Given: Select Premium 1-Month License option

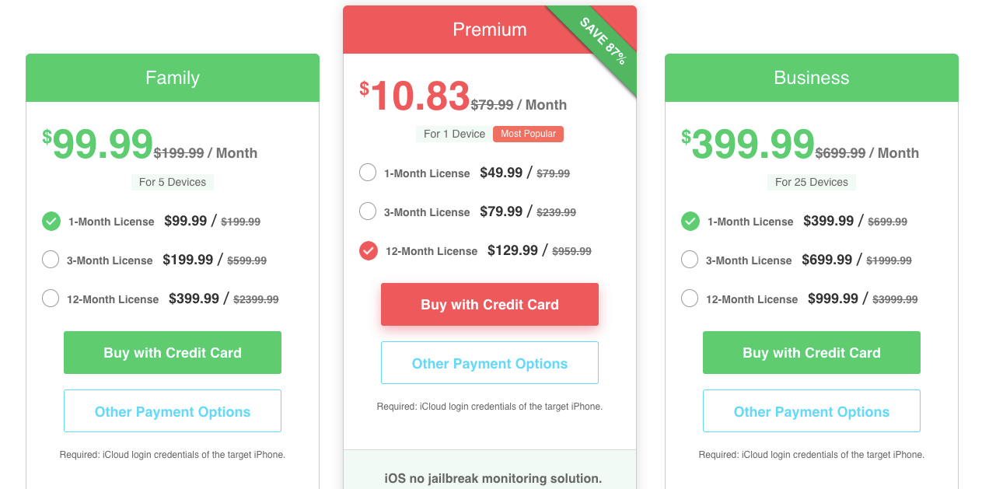Looking at the screenshot, I should pos(368,173).
